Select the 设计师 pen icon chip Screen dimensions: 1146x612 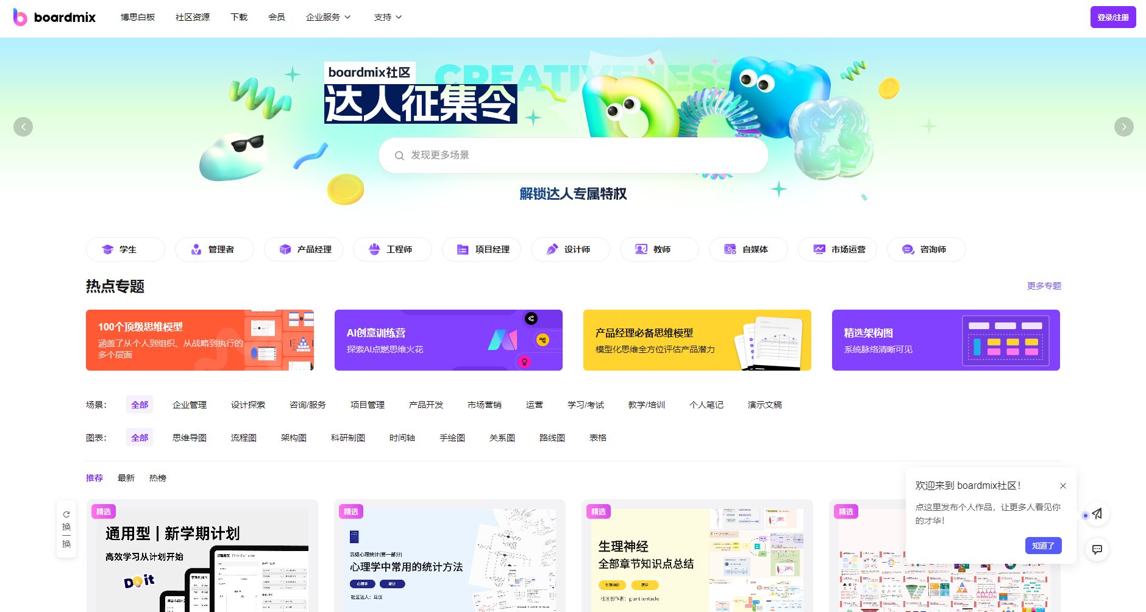[570, 249]
